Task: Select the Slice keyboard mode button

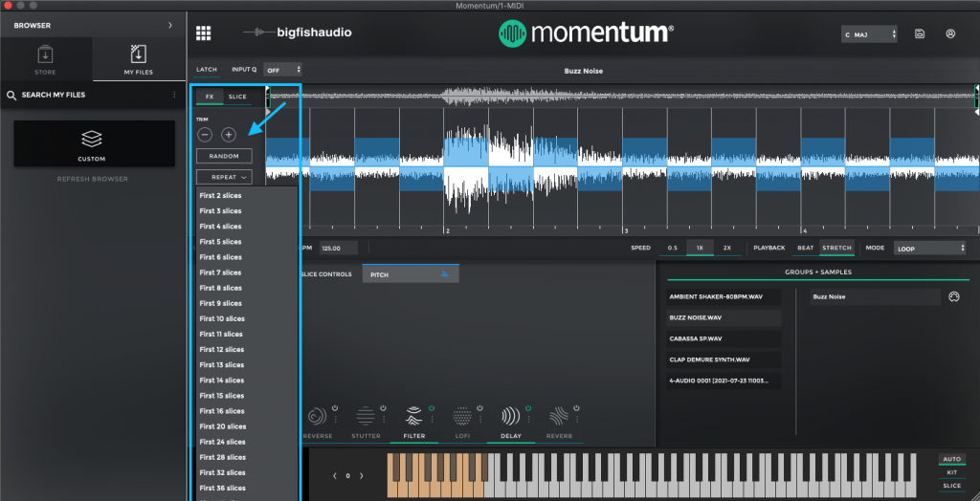Action: [952, 486]
